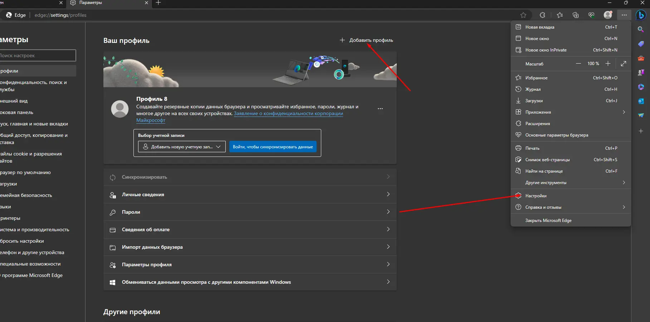Click the plus to customize sidebar
The width and height of the screenshot is (650, 322).
[641, 131]
